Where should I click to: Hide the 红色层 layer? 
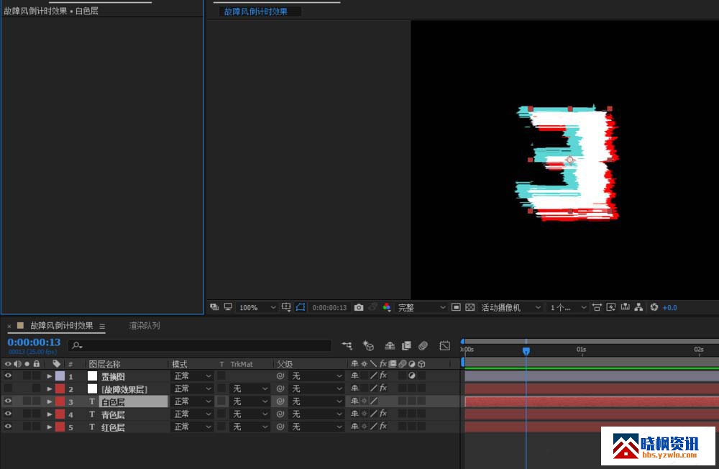click(8, 427)
